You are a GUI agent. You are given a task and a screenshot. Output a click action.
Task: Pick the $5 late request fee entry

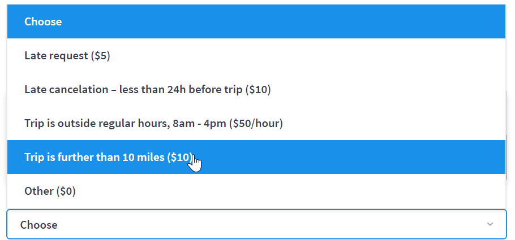tap(256, 55)
